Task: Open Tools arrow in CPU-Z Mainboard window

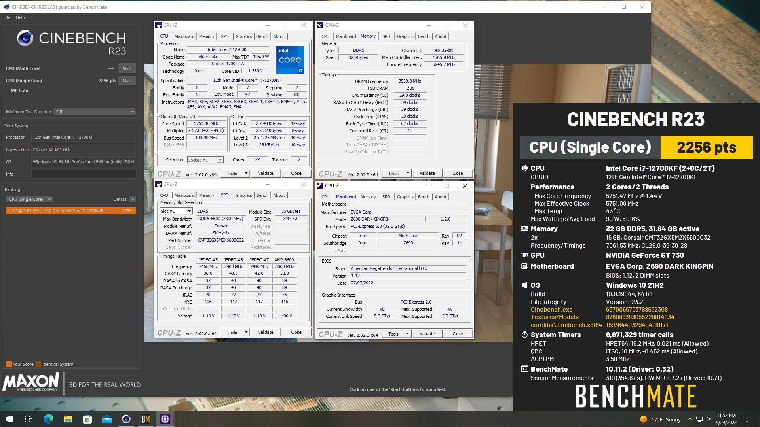Action: [408, 334]
